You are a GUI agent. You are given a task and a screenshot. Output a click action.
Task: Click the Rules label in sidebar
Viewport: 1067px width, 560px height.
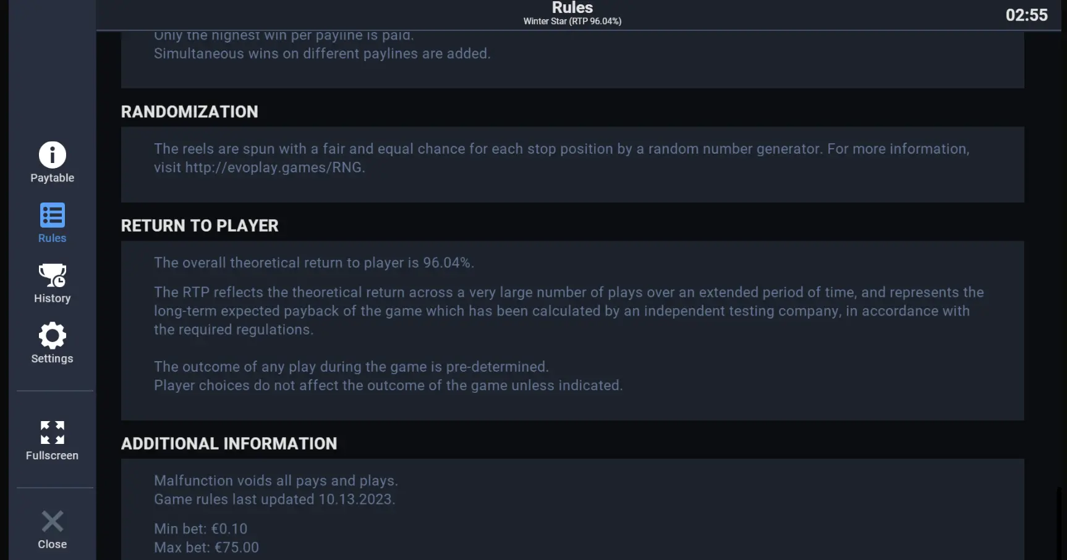click(53, 238)
